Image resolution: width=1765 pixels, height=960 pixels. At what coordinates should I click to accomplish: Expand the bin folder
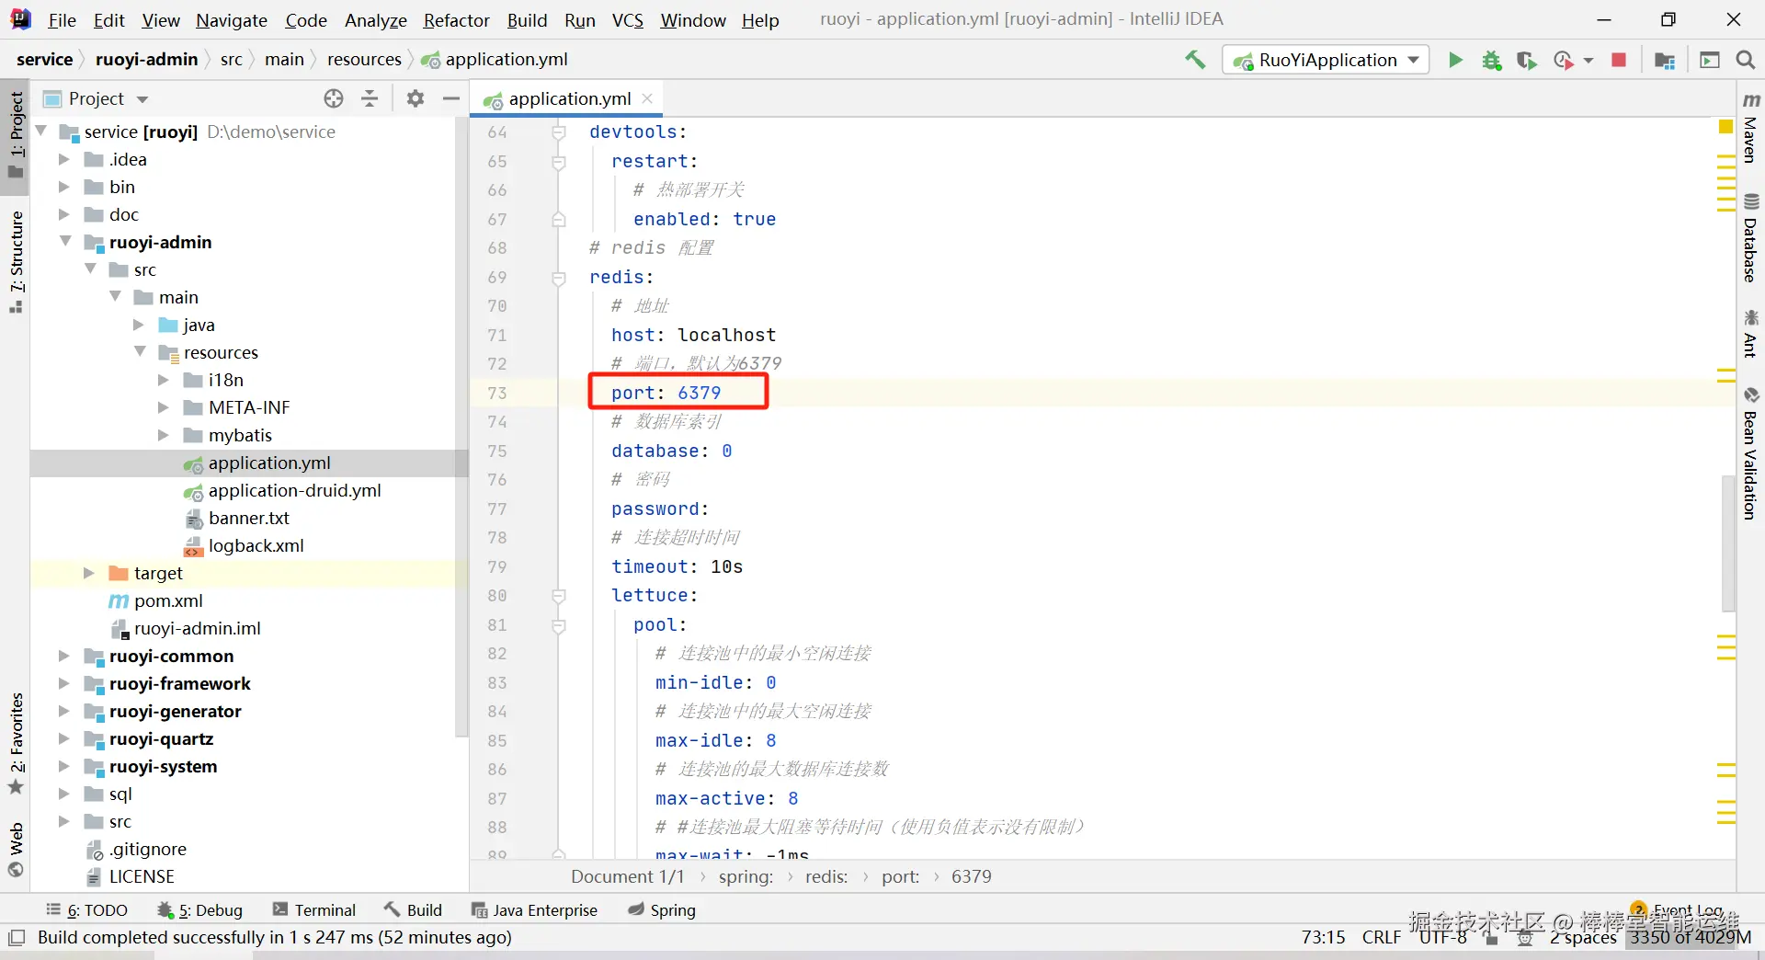63,187
